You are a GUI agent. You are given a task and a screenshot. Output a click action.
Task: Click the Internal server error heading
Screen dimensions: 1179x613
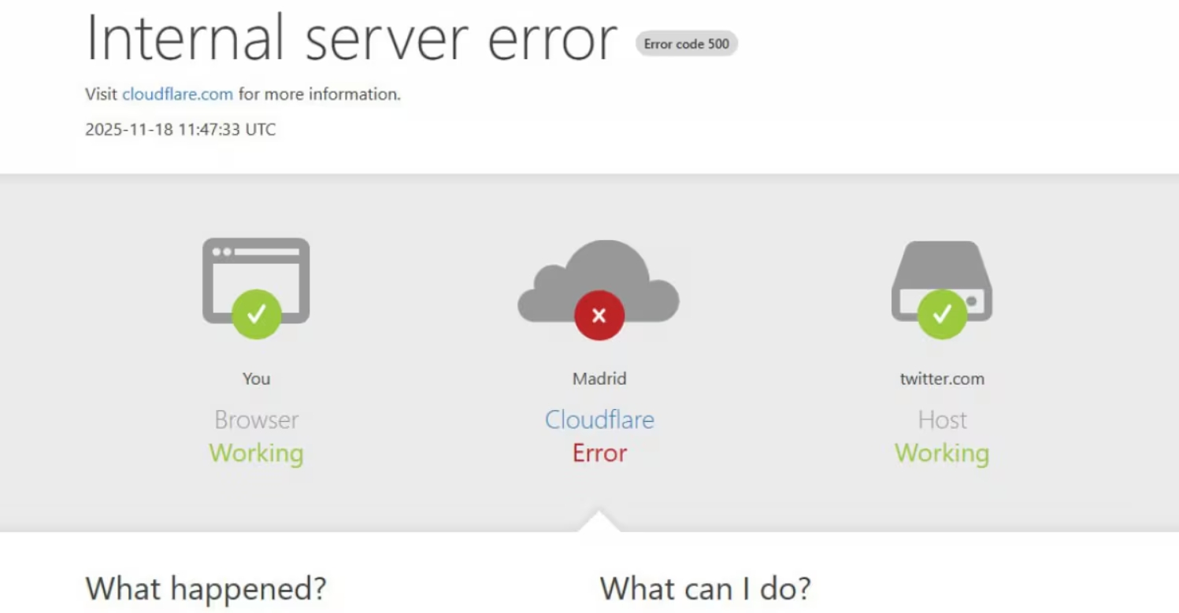(351, 38)
